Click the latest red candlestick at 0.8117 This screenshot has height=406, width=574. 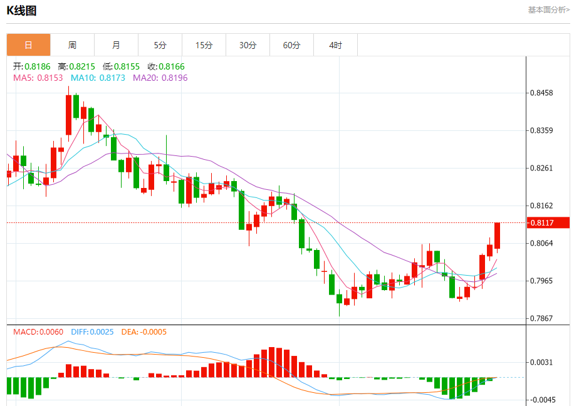[x=497, y=236]
